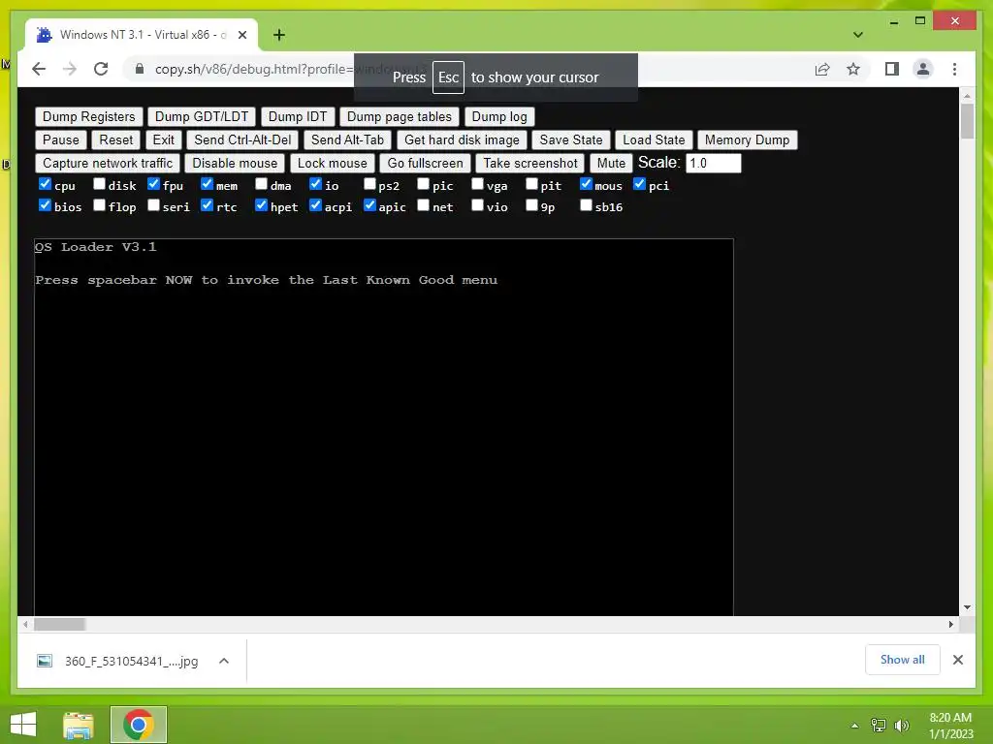Screen dimensions: 993x744
Task: Open the browser side panel icon
Action: (x=892, y=69)
